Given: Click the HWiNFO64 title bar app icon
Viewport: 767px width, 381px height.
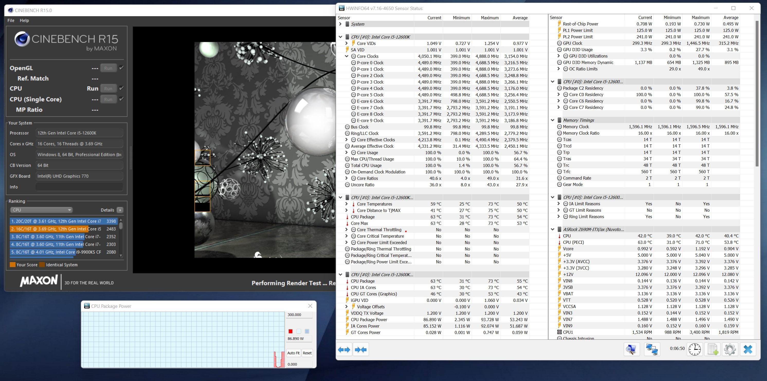Looking at the screenshot, I should point(341,8).
